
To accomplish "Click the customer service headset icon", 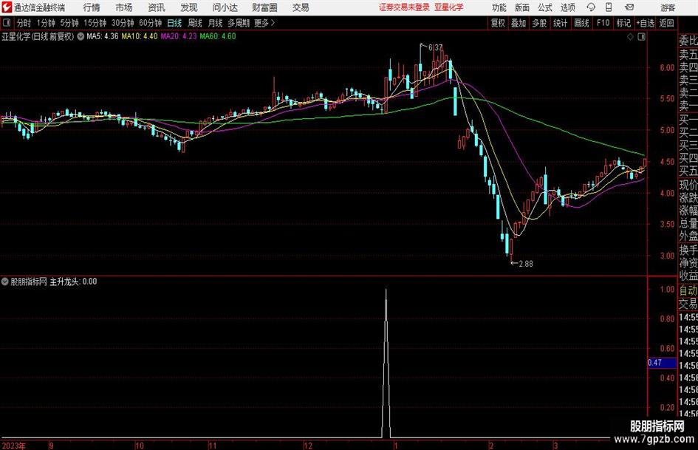I will pos(591,7).
